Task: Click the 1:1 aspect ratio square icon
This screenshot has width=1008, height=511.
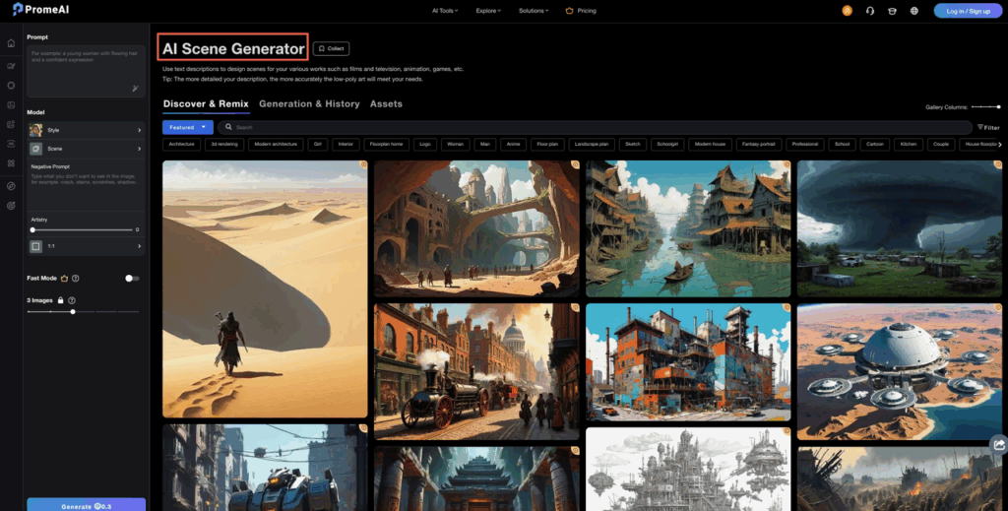Action: coord(36,246)
